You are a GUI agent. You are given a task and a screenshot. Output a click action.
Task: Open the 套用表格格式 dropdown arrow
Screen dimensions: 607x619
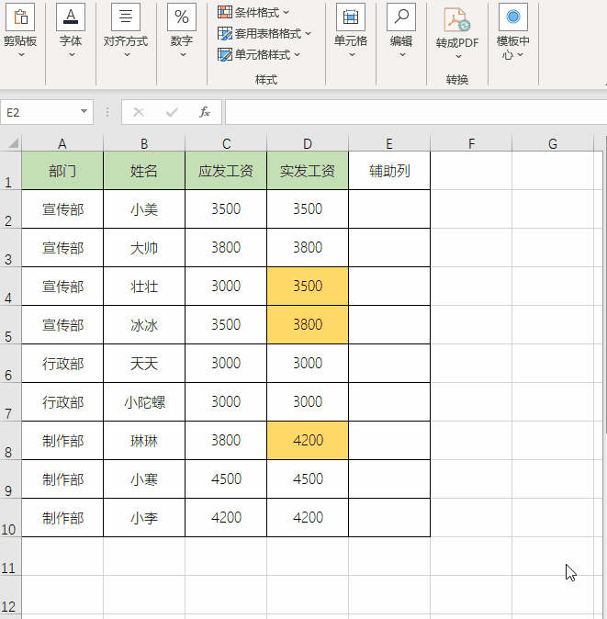click(x=309, y=34)
